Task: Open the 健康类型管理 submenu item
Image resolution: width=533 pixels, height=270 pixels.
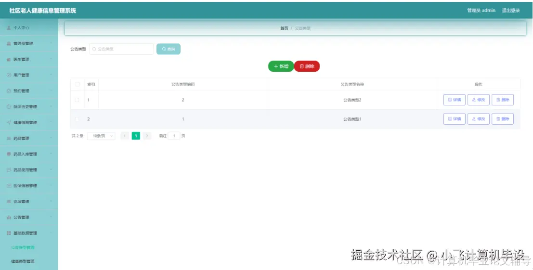Action: coord(23,261)
